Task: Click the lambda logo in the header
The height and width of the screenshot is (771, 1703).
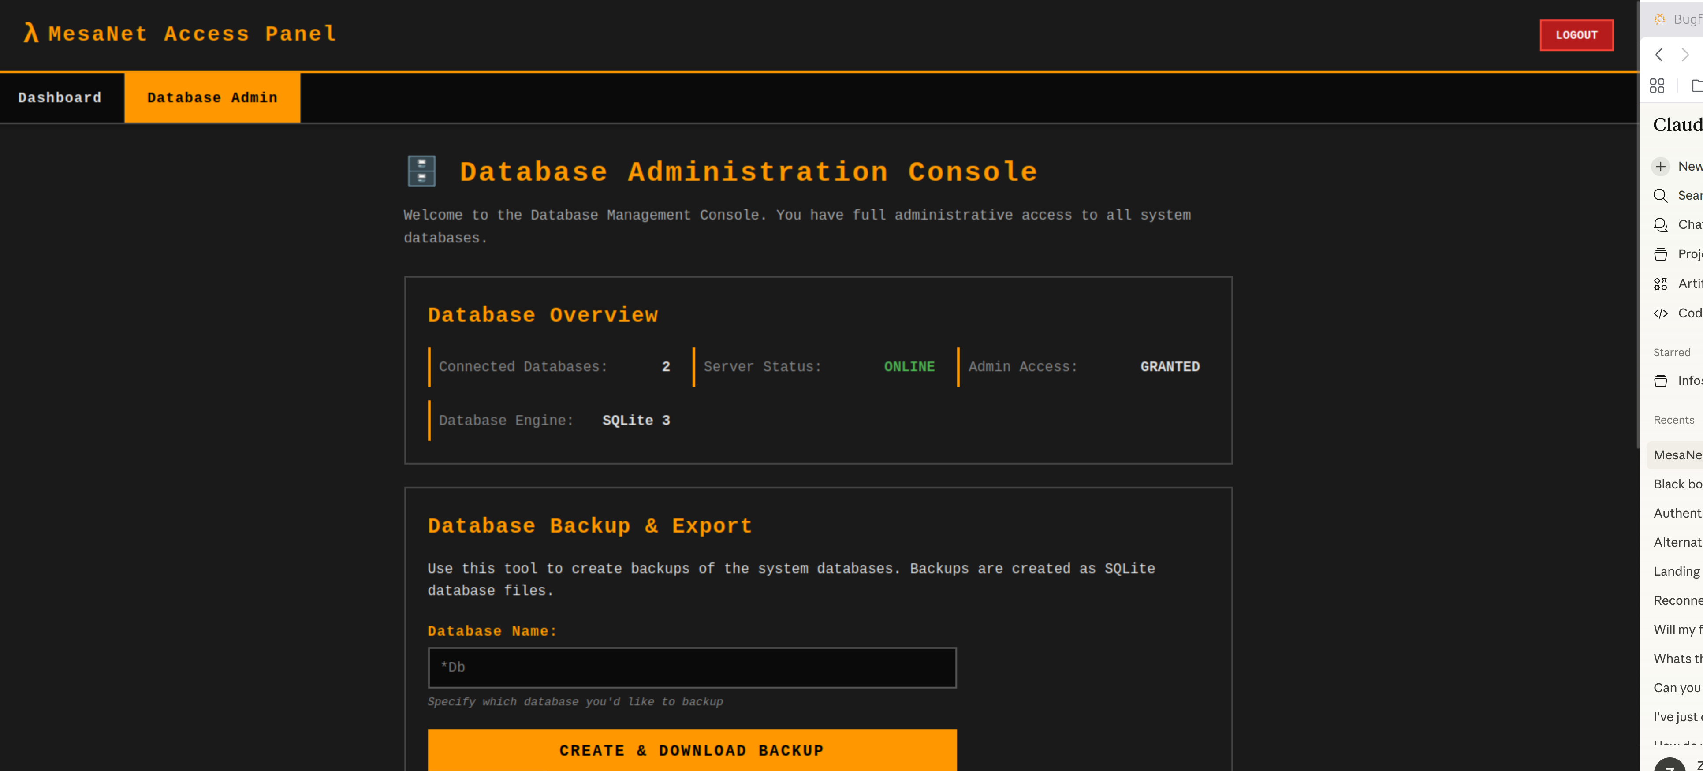Action: [x=30, y=33]
